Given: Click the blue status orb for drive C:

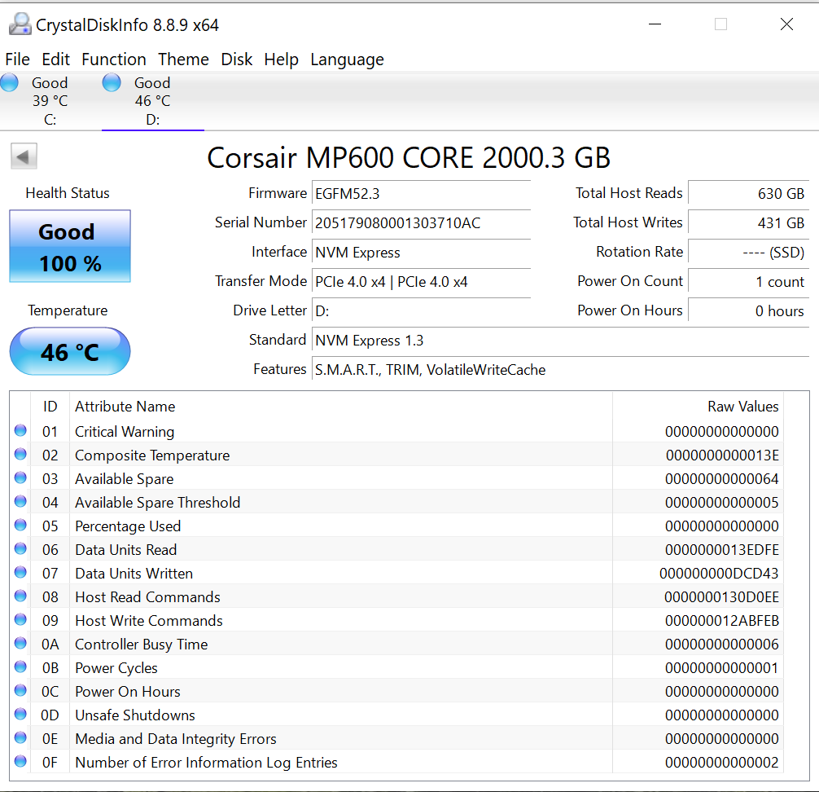Looking at the screenshot, I should tap(10, 83).
